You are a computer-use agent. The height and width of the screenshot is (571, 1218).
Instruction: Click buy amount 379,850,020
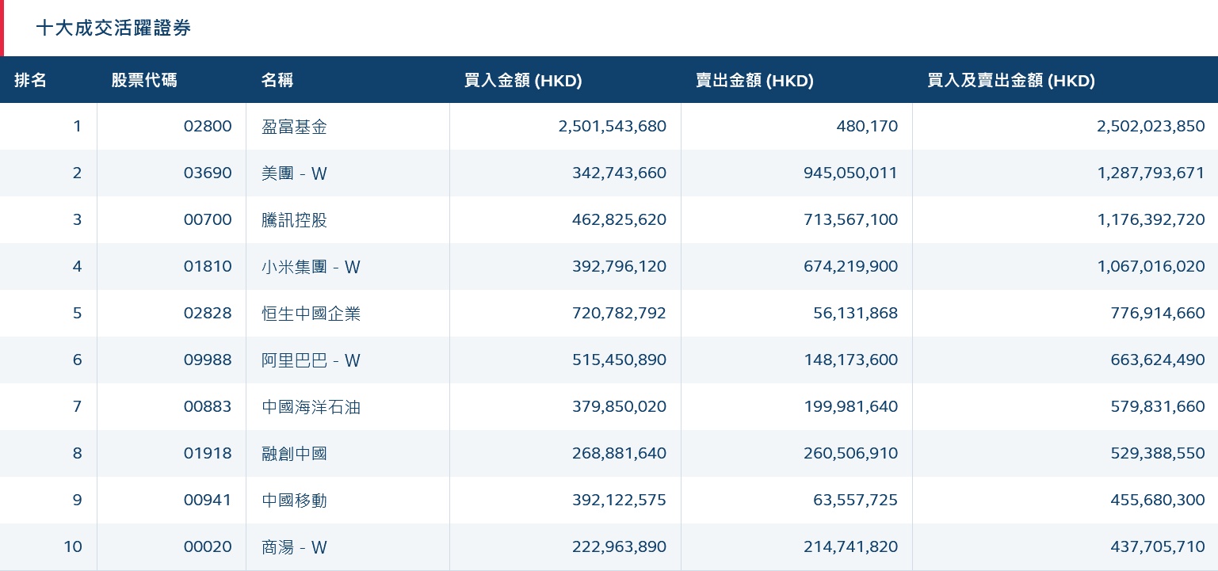coord(620,407)
